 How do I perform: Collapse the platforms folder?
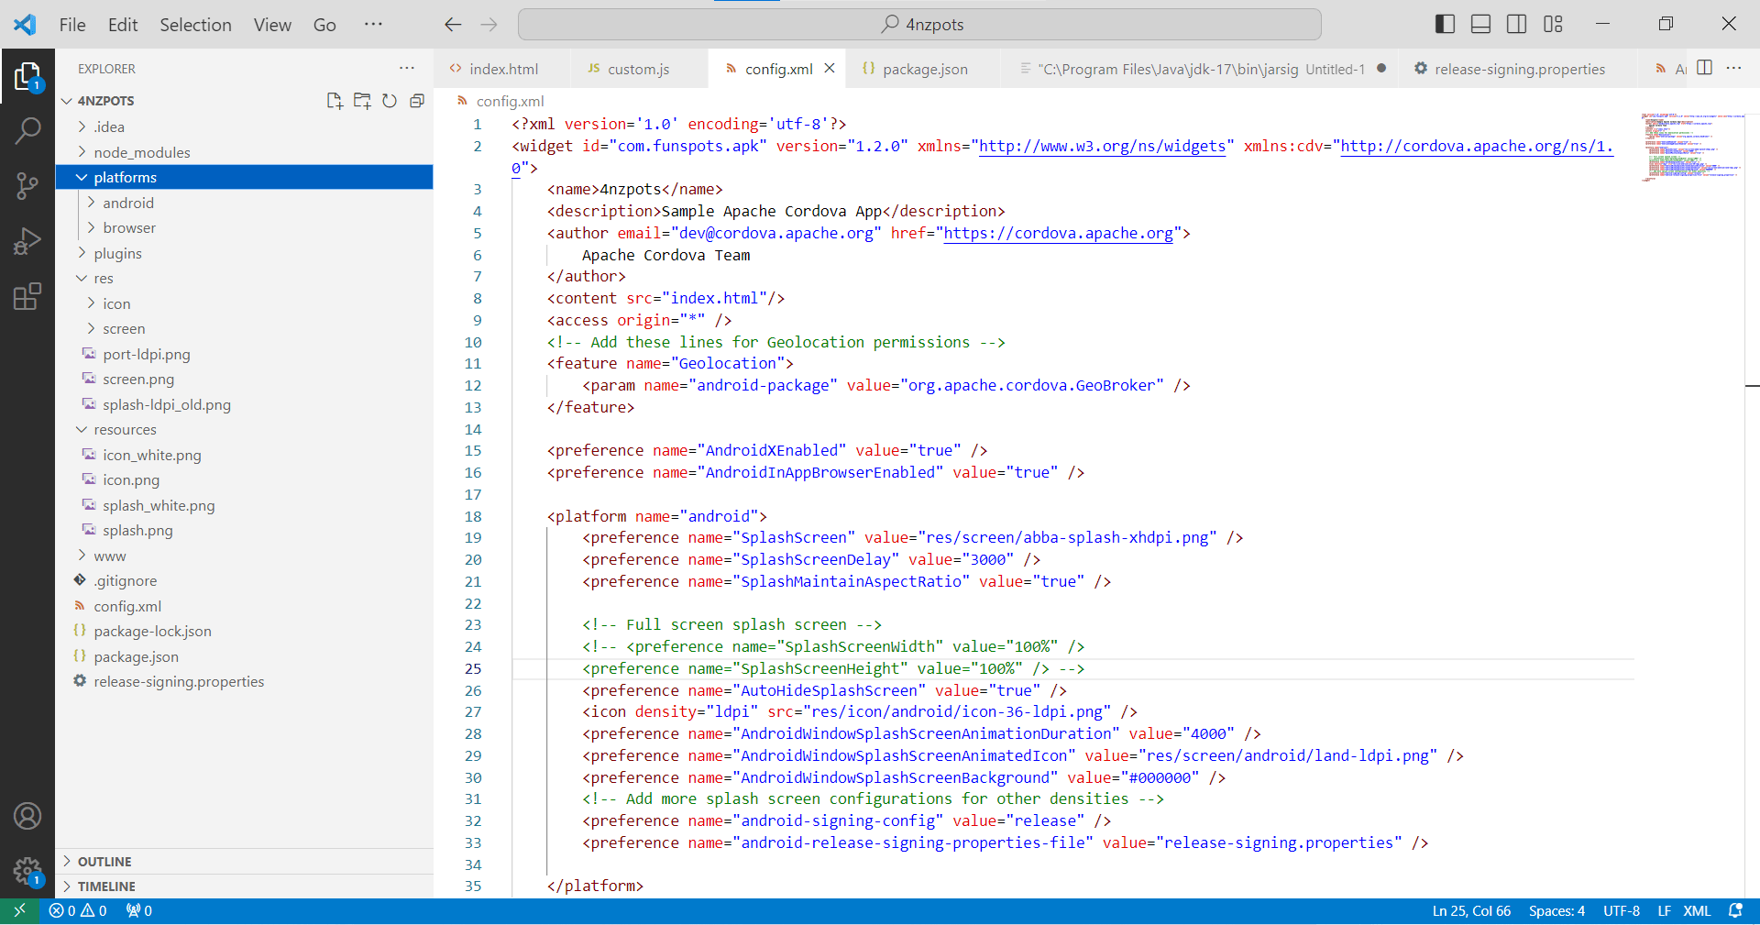pos(244,177)
